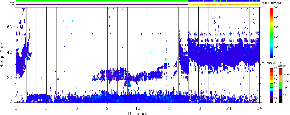The height and width of the screenshot is (115, 290).
Task: Click the 'NOISE' legend title
Action: (282, 66)
